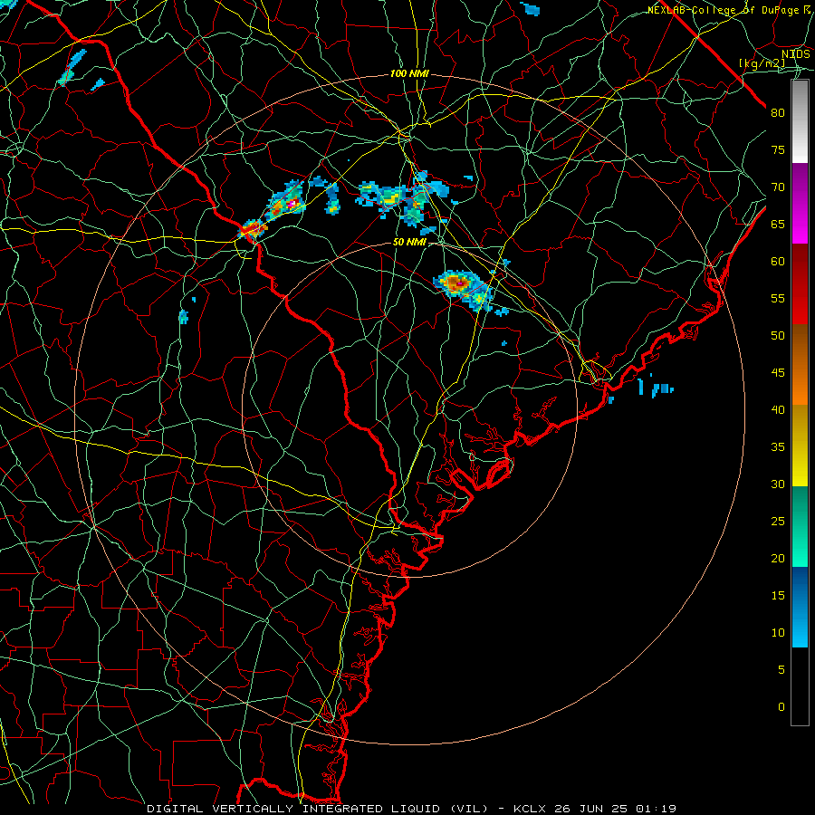The height and width of the screenshot is (815, 815).
Task: Pick the magenta-purple segment of the color scale
Action: pos(800,204)
